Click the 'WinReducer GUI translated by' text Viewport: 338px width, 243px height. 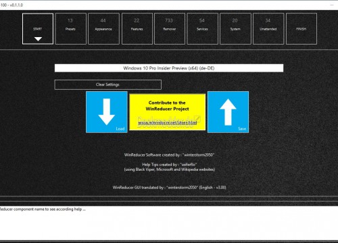[169, 188]
